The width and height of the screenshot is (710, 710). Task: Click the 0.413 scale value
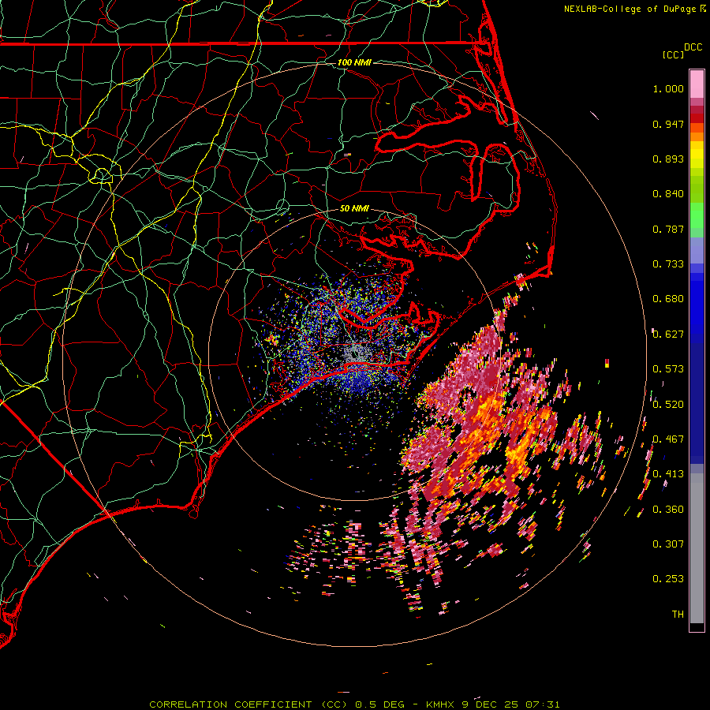pyautogui.click(x=668, y=474)
